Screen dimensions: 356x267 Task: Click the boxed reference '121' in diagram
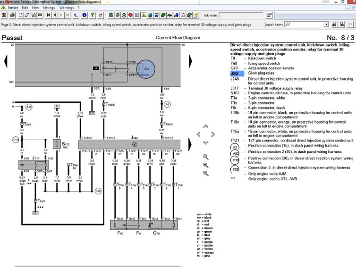tap(92, 113)
